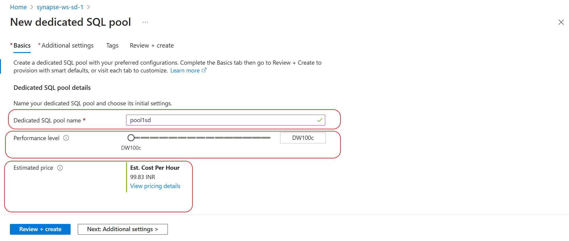569x241 pixels.
Task: Click the Dedicated SQL pool name field
Action: pos(222,120)
